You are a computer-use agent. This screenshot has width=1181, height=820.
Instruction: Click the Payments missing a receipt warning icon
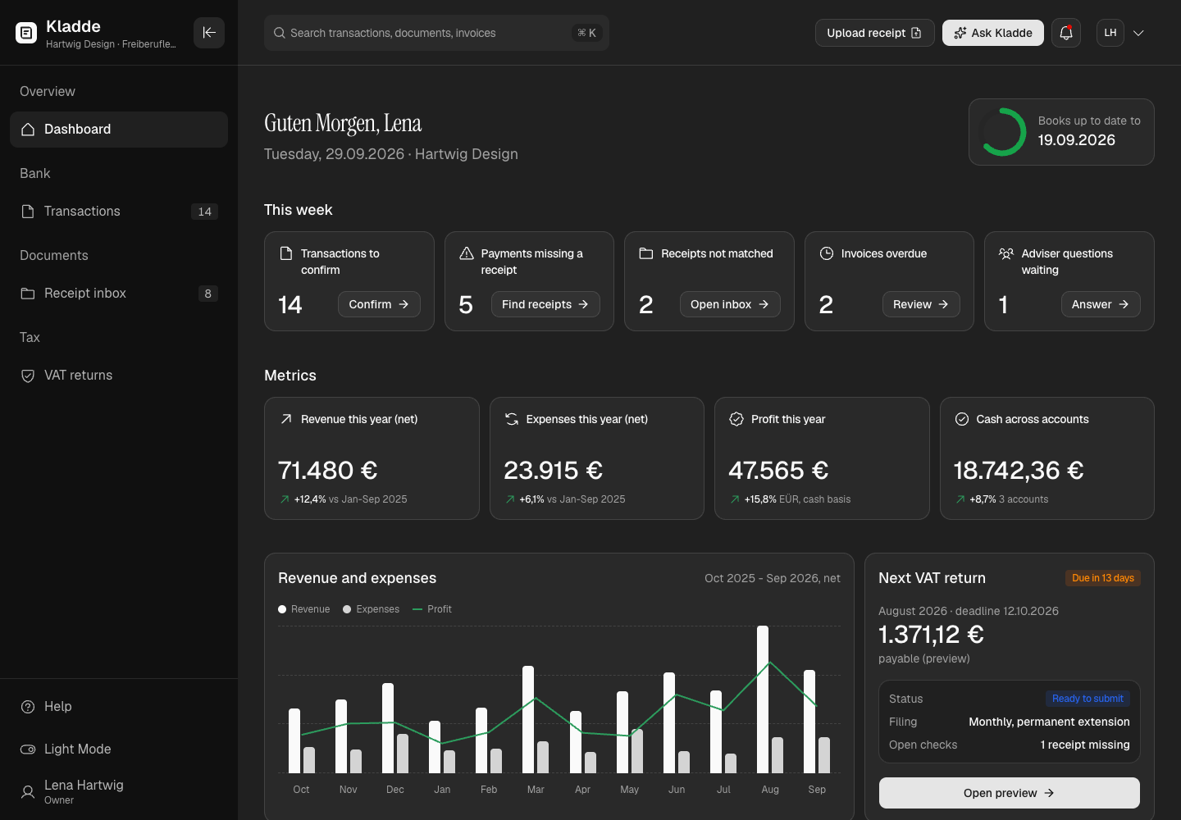467,253
